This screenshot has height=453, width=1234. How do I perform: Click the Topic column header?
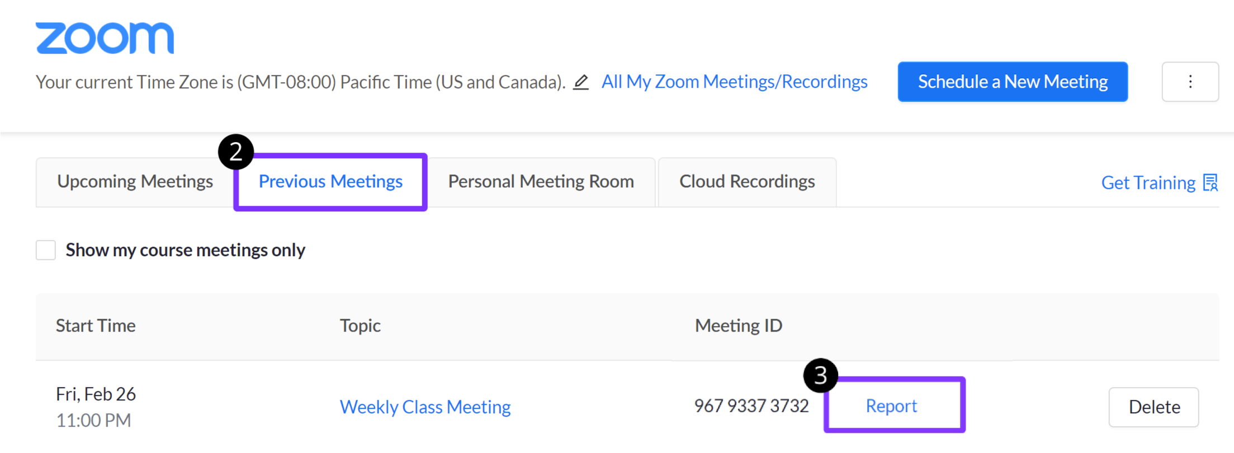pos(360,325)
